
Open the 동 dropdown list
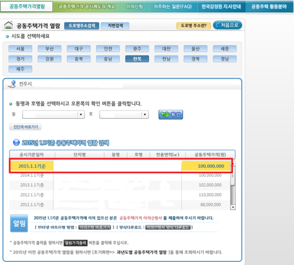(x=53, y=114)
